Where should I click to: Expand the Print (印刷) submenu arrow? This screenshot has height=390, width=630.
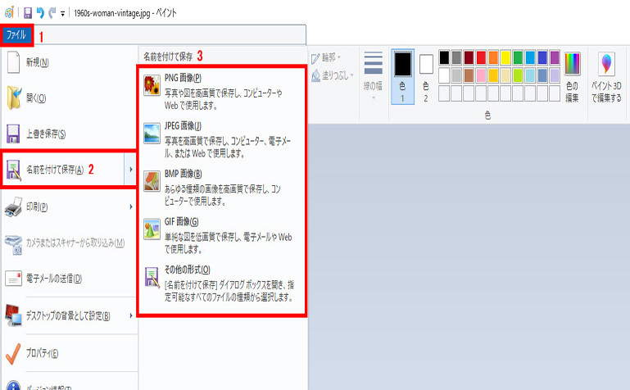(131, 207)
